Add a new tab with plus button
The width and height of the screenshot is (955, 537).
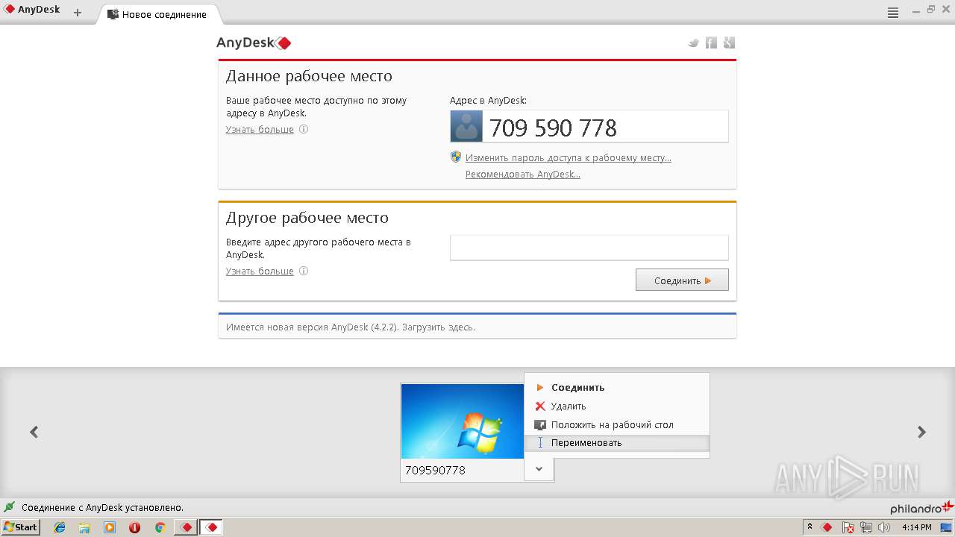pos(78,13)
